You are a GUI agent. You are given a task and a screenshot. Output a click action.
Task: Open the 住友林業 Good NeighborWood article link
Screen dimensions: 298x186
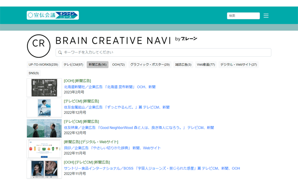pyautogui.click(x=139, y=128)
